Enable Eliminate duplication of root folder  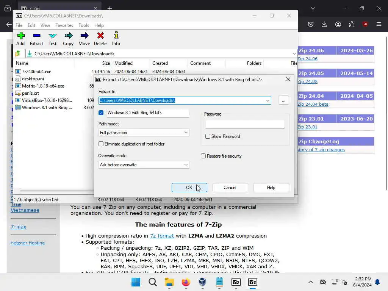[101, 144]
